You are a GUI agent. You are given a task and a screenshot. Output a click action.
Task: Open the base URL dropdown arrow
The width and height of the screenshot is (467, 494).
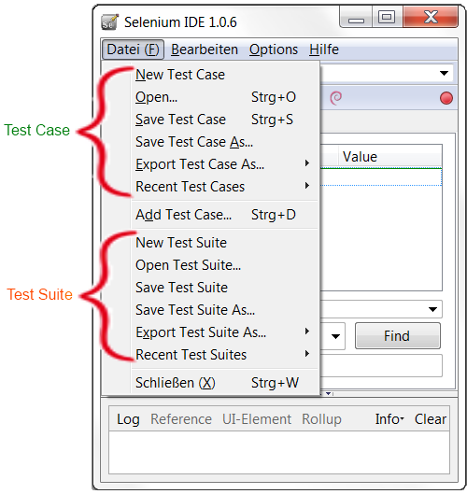pos(444,73)
